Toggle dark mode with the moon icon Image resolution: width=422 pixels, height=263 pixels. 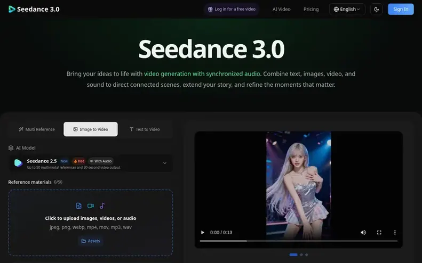376,9
